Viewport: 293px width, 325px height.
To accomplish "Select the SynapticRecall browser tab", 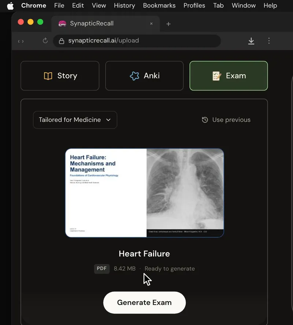I will [x=105, y=24].
